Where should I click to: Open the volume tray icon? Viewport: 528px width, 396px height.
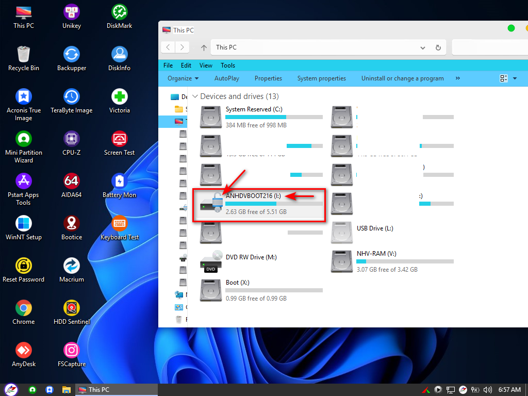click(488, 390)
